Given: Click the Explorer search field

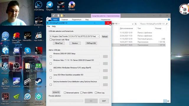Looking at the screenshot, I should pyautogui.click(x=154, y=24).
